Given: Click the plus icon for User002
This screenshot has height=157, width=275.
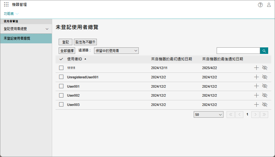Looking at the screenshot, I should 256,95.
